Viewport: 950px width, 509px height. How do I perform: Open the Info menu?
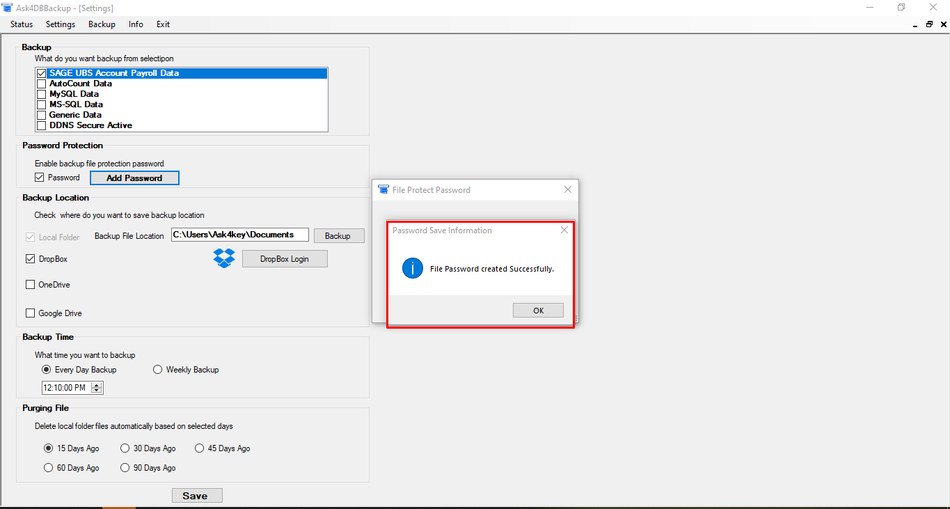tap(136, 24)
